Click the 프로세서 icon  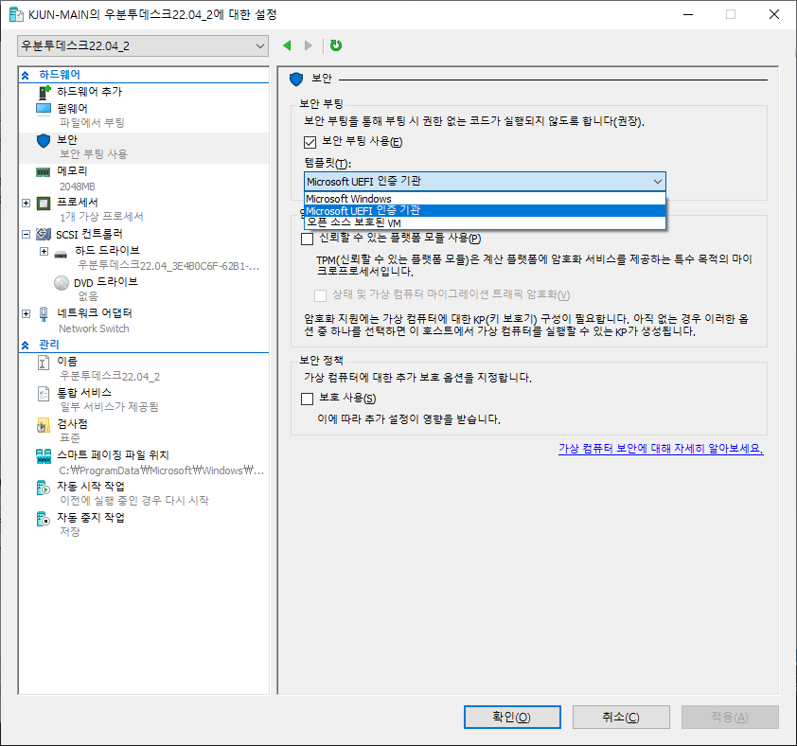pyautogui.click(x=44, y=204)
